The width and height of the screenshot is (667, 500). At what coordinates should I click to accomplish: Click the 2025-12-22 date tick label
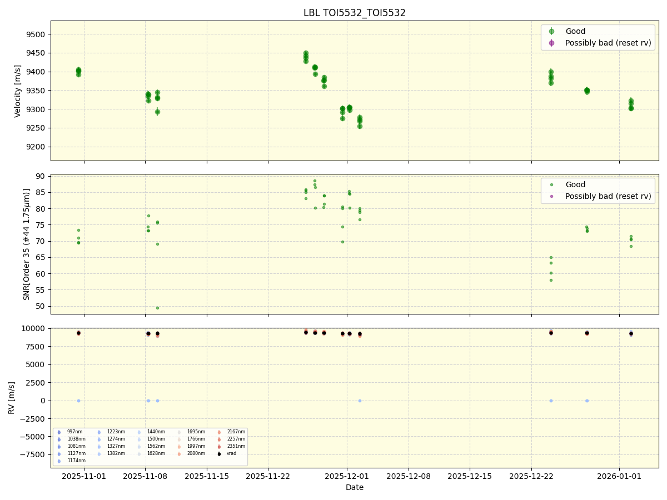531,476
